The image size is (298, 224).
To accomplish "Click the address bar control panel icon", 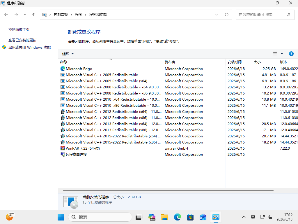I will (45, 15).
